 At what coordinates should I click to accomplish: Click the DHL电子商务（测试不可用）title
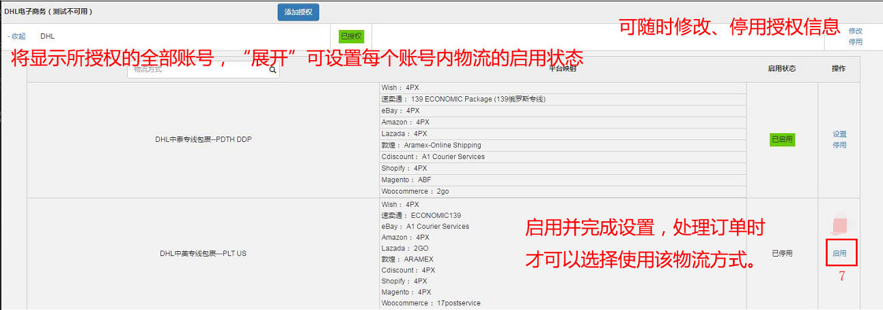[48, 12]
